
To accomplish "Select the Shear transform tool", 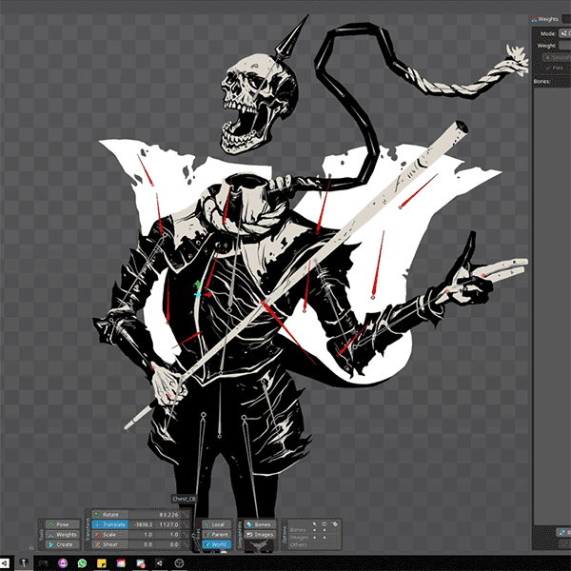I will click(109, 544).
